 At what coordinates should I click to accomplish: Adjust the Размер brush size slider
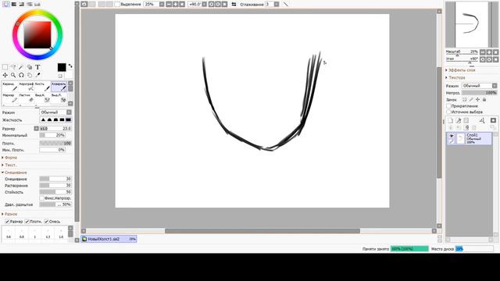(55, 128)
